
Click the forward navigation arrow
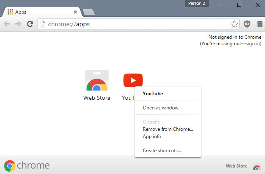point(18,24)
